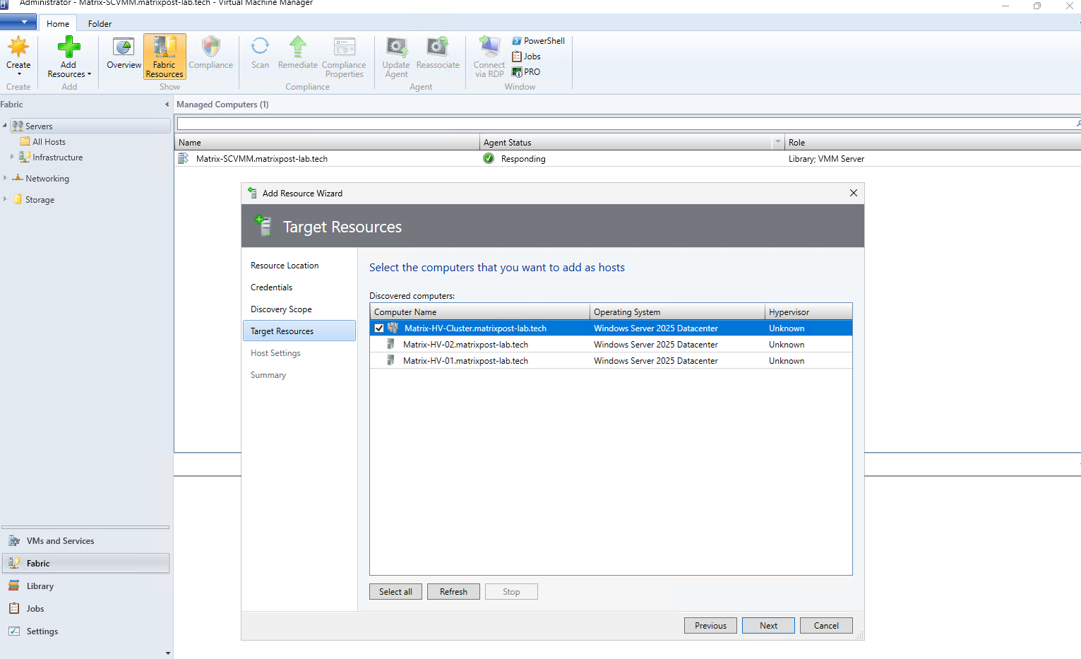Expand the Infrastructure tree node
1081x659 pixels.
[x=12, y=157]
